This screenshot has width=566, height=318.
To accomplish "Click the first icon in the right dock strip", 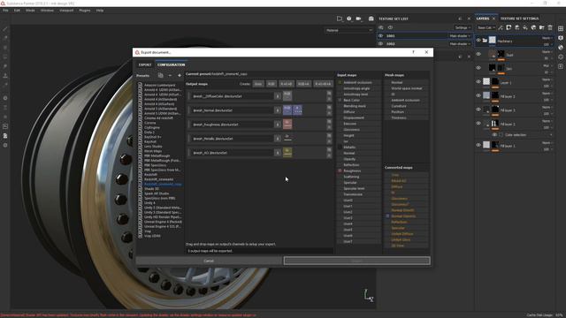I will click(x=561, y=28).
